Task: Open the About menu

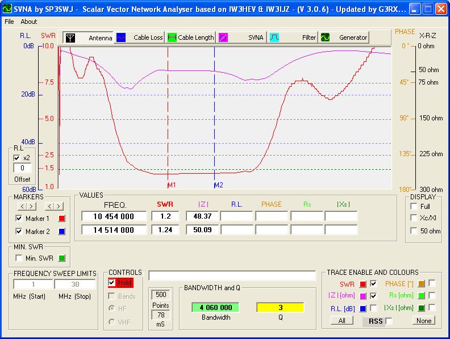Action: pos(28,22)
